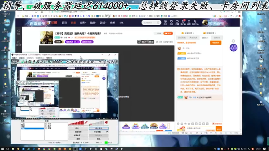This screenshot has width=269, height=151.
Task: Adjust the OBS microphone volume bar
Action: [x=76, y=122]
